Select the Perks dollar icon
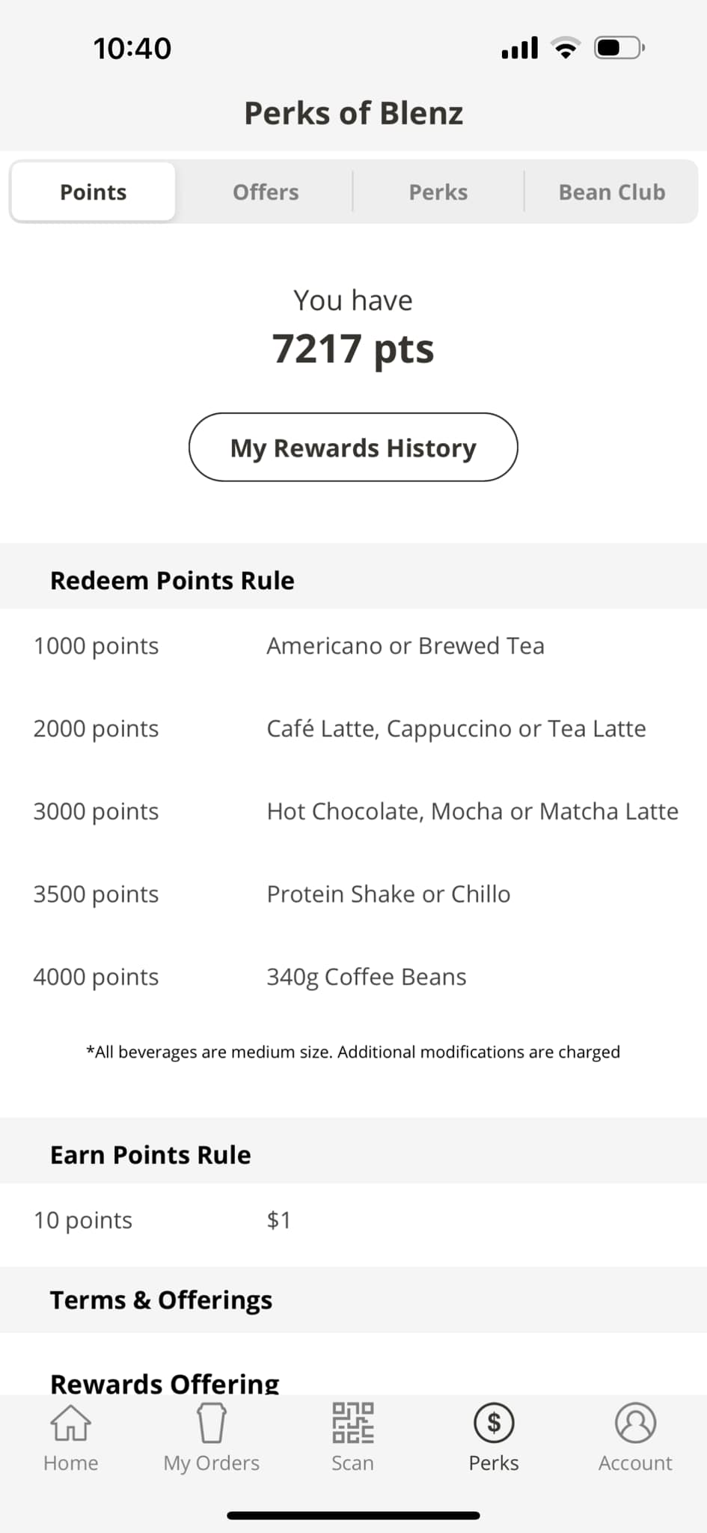Screen dimensions: 707x1533 [494, 1422]
